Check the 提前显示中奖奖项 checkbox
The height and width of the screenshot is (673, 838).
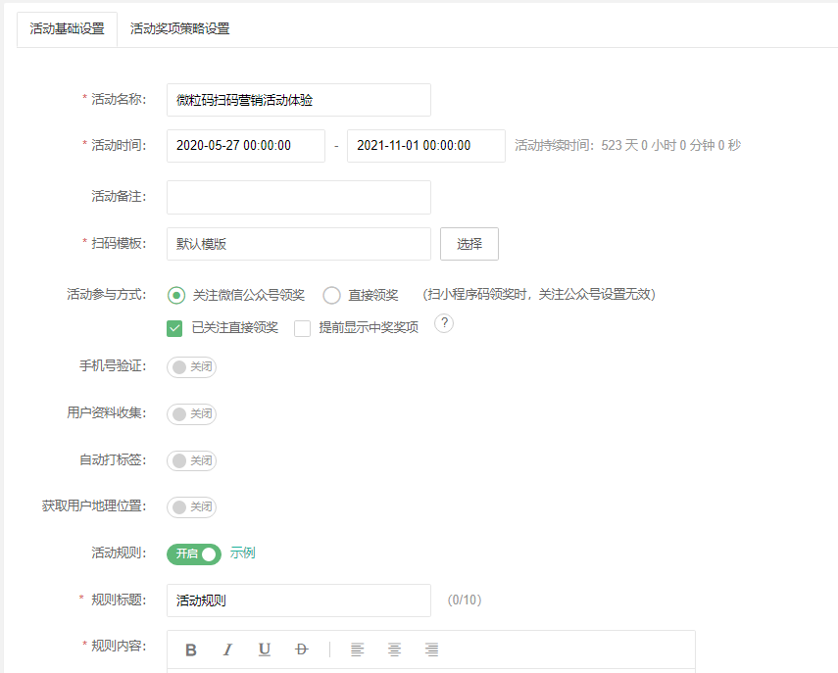click(x=302, y=328)
